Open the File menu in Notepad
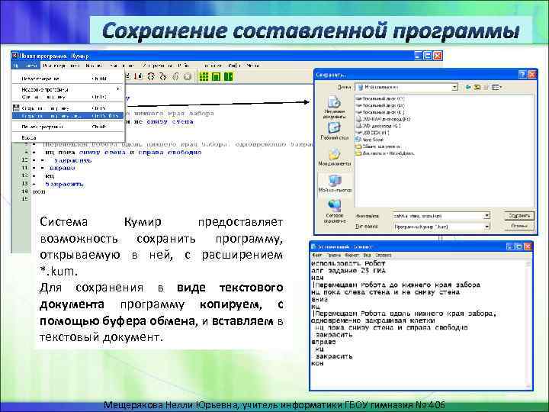Image resolution: width=549 pixels, height=412 pixels. [317, 255]
